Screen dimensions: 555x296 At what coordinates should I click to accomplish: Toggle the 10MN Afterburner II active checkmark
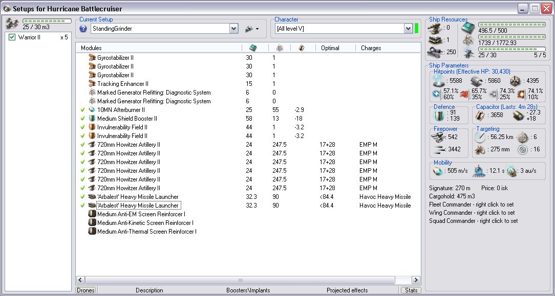82,110
